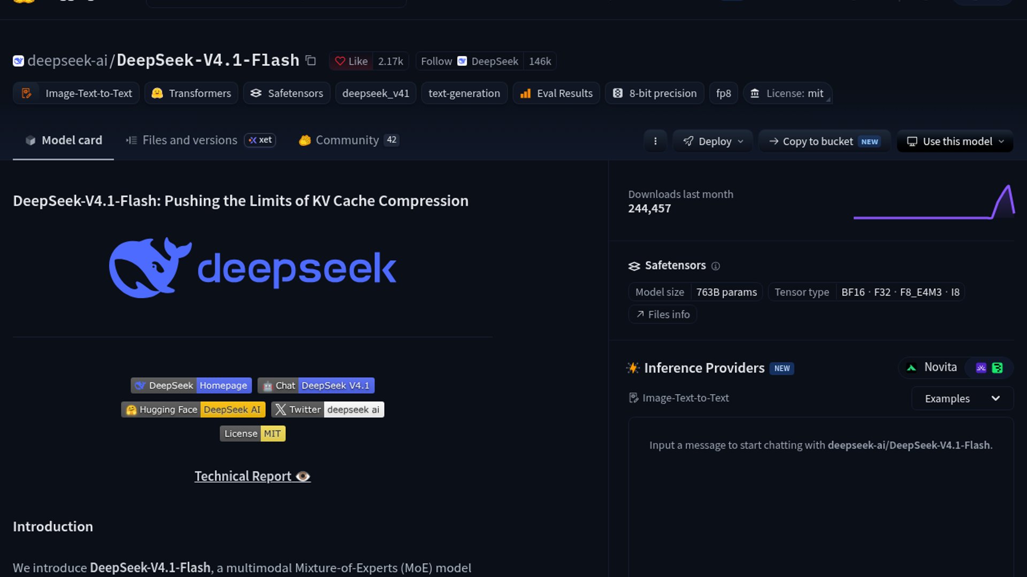
Task: Select the 8-bit precision tag
Action: [654, 93]
